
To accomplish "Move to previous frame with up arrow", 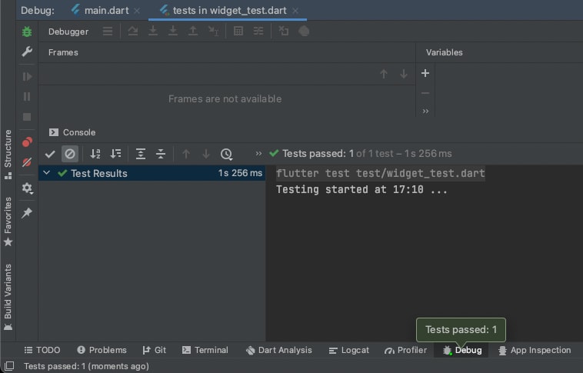I will [x=384, y=74].
